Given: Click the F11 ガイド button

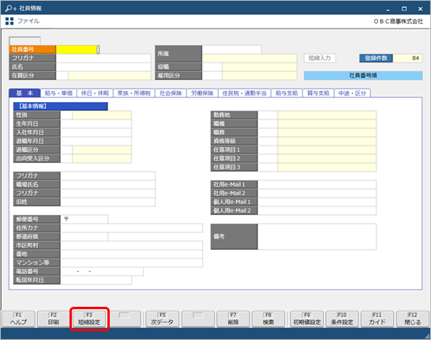Looking at the screenshot, I should point(377,319).
